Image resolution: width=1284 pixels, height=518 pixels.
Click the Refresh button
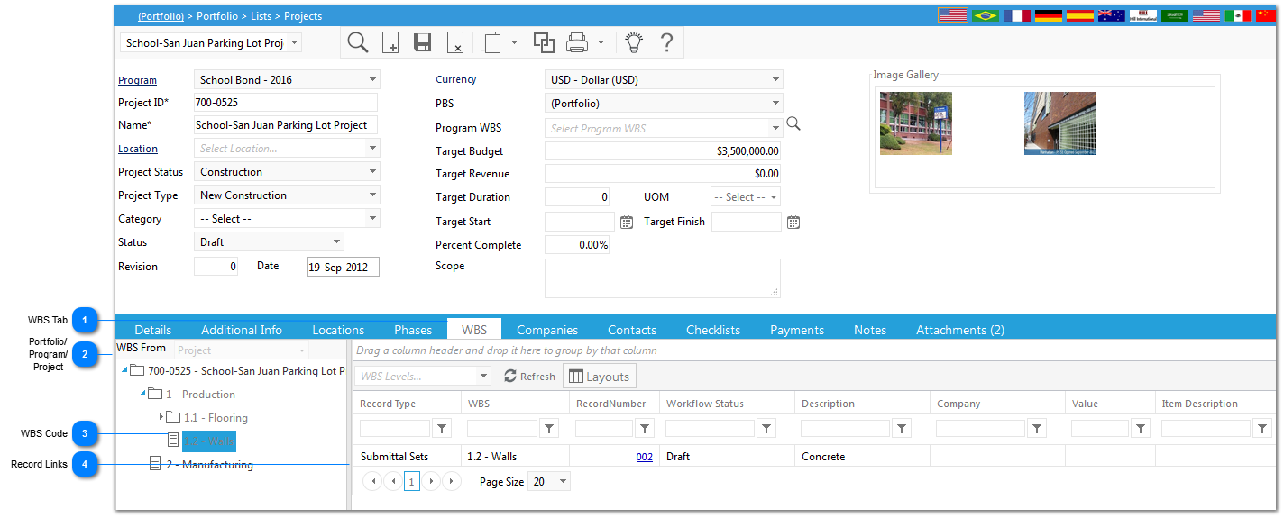point(530,377)
